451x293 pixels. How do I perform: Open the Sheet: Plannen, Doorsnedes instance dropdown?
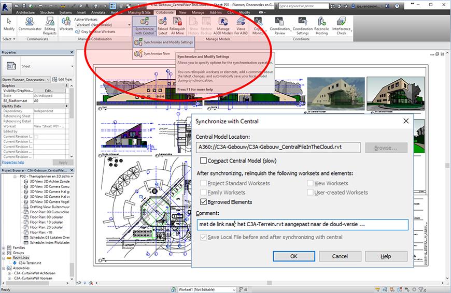coord(48,80)
